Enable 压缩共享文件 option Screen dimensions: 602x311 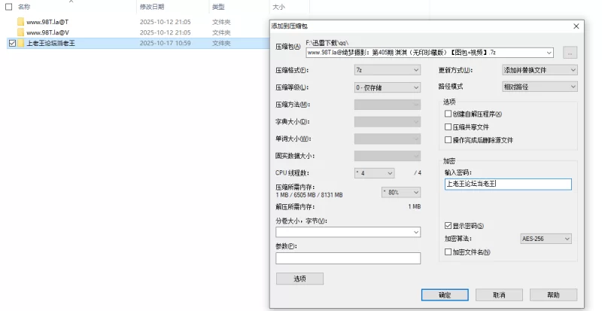448,127
